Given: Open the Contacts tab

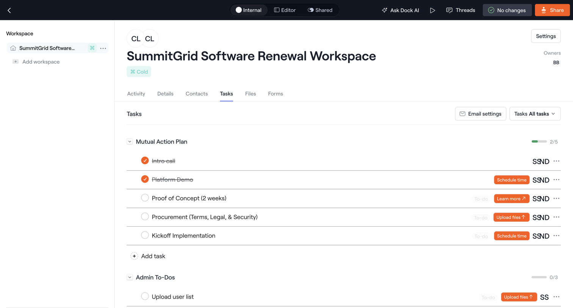Looking at the screenshot, I should pos(197,94).
